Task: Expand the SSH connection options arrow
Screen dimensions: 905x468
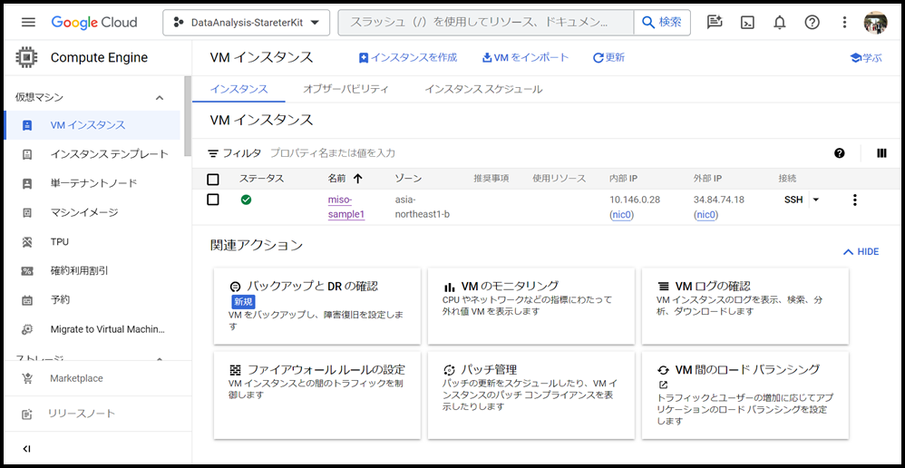Action: point(815,200)
